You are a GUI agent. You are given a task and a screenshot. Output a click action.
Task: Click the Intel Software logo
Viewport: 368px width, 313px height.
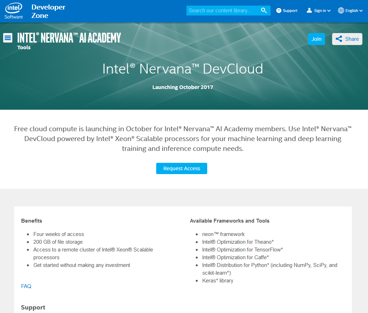(13, 10)
